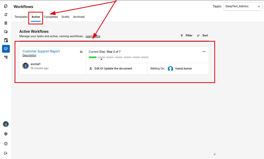Click the green first step progress segment

92,57
